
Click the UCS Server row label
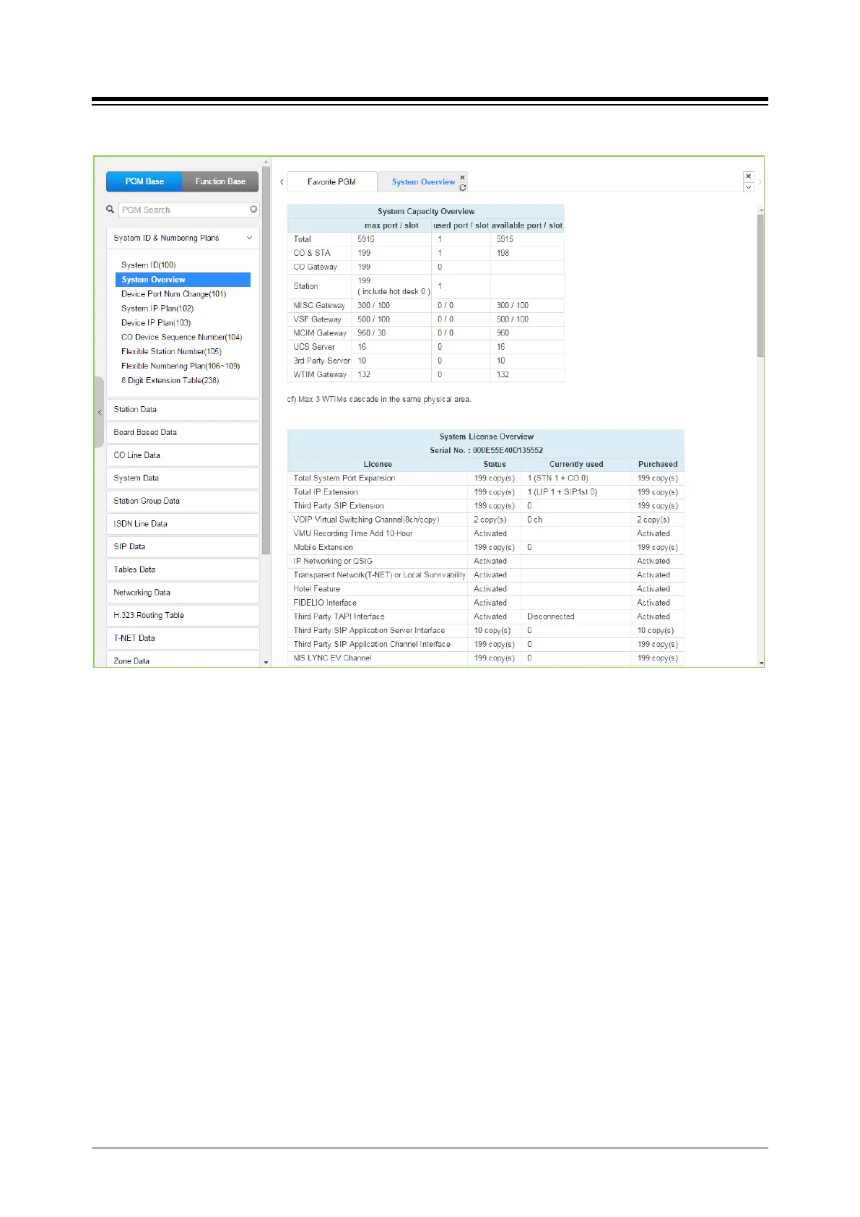point(314,347)
